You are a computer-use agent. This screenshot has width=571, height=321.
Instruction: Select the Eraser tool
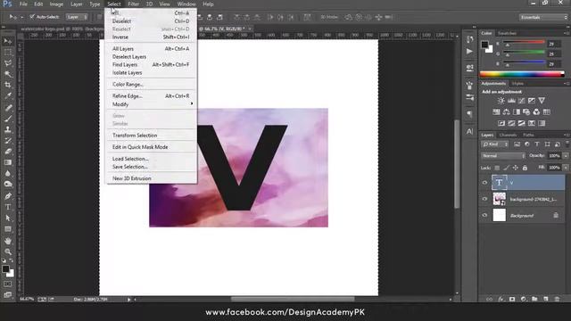tap(8, 152)
